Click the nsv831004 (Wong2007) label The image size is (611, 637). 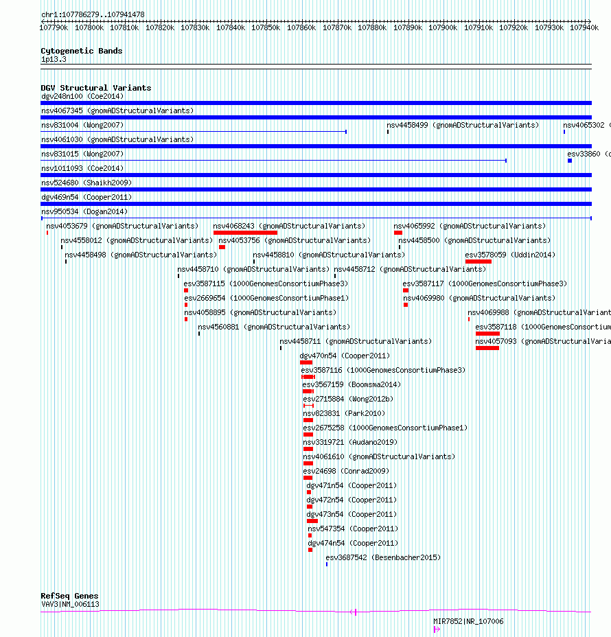(x=82, y=125)
